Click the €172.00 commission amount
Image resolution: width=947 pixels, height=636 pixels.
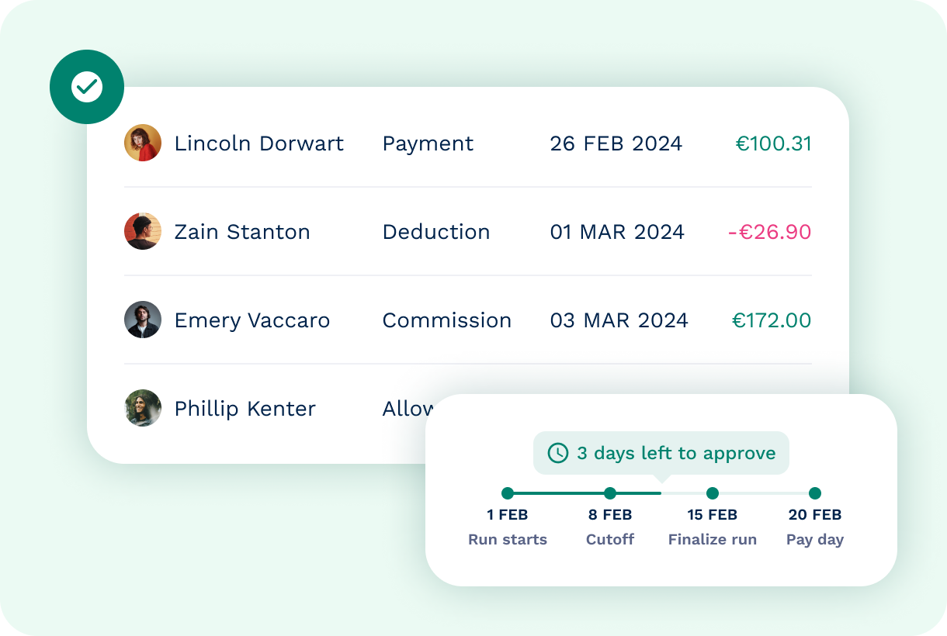pos(772,320)
